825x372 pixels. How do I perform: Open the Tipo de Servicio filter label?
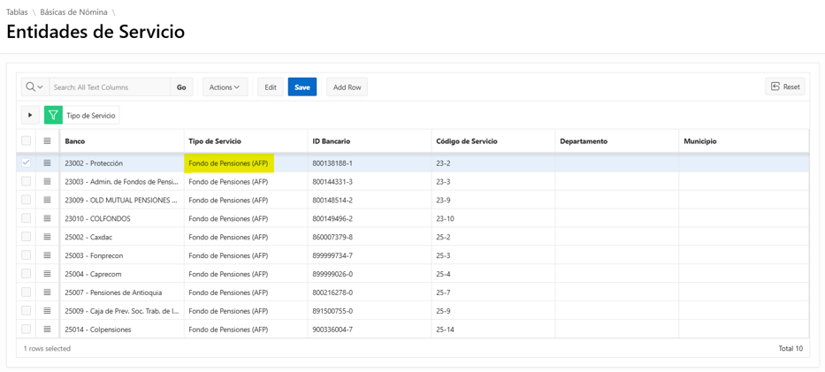pos(91,115)
